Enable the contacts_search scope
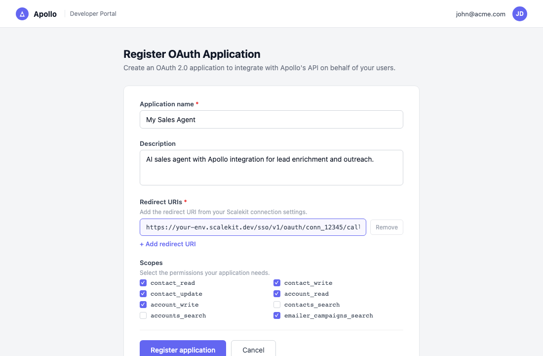This screenshot has width=543, height=356. 277,305
